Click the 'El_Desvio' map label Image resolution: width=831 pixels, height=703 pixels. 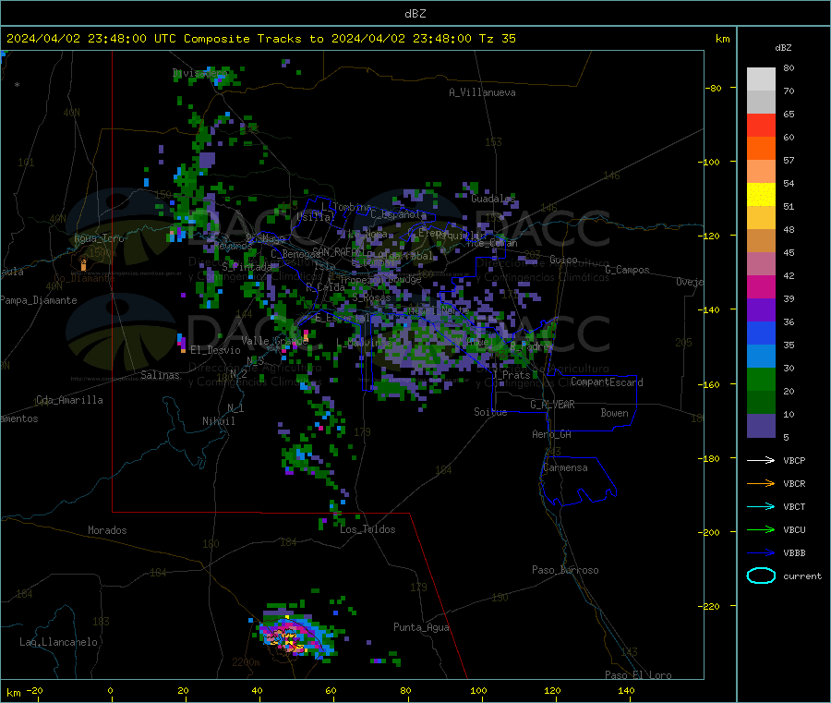(215, 350)
